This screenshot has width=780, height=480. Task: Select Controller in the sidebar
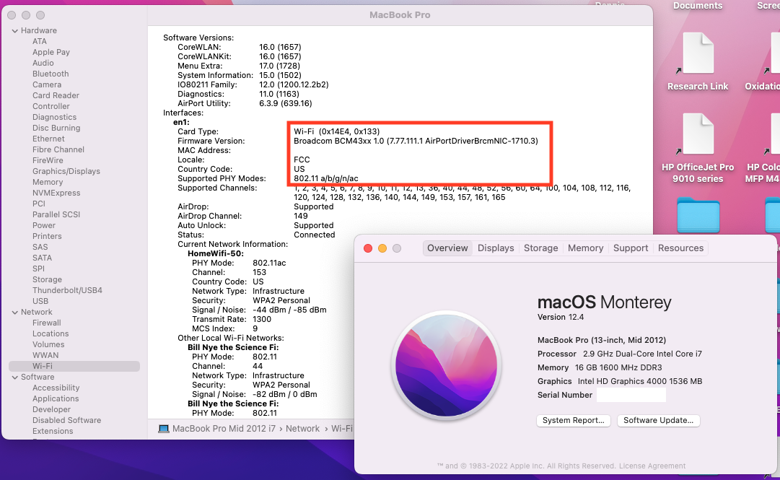point(51,106)
